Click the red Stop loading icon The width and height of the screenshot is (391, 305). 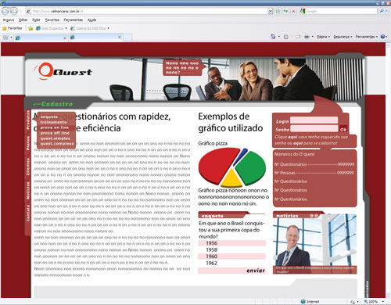coord(293,11)
